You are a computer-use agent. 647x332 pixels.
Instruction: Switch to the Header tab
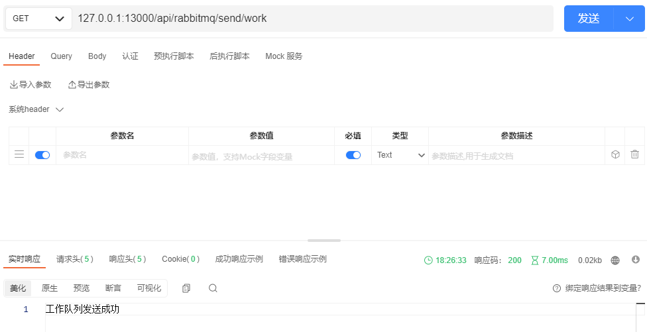pyautogui.click(x=21, y=56)
